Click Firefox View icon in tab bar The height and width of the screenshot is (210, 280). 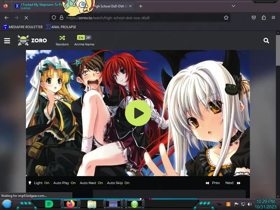[x=5, y=6]
